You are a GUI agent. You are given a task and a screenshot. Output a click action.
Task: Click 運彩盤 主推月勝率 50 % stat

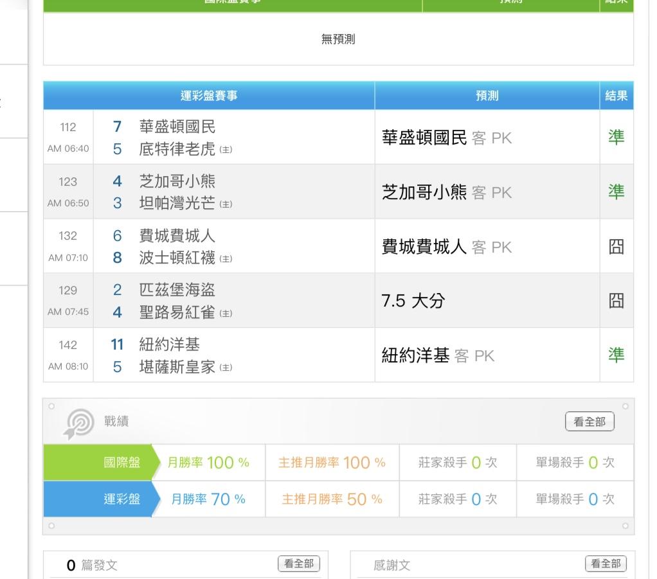332,499
